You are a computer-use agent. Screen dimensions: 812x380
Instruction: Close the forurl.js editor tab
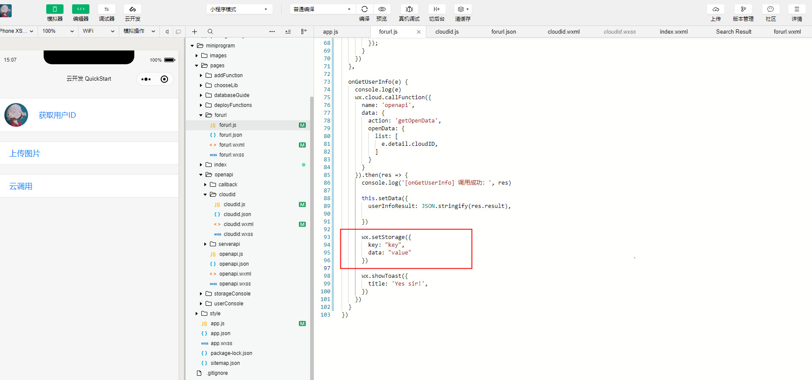point(419,32)
